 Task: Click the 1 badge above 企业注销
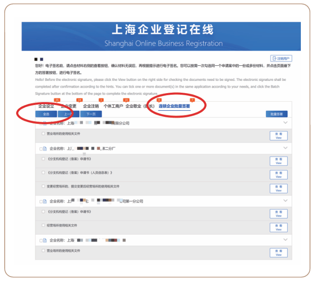[x=101, y=100]
